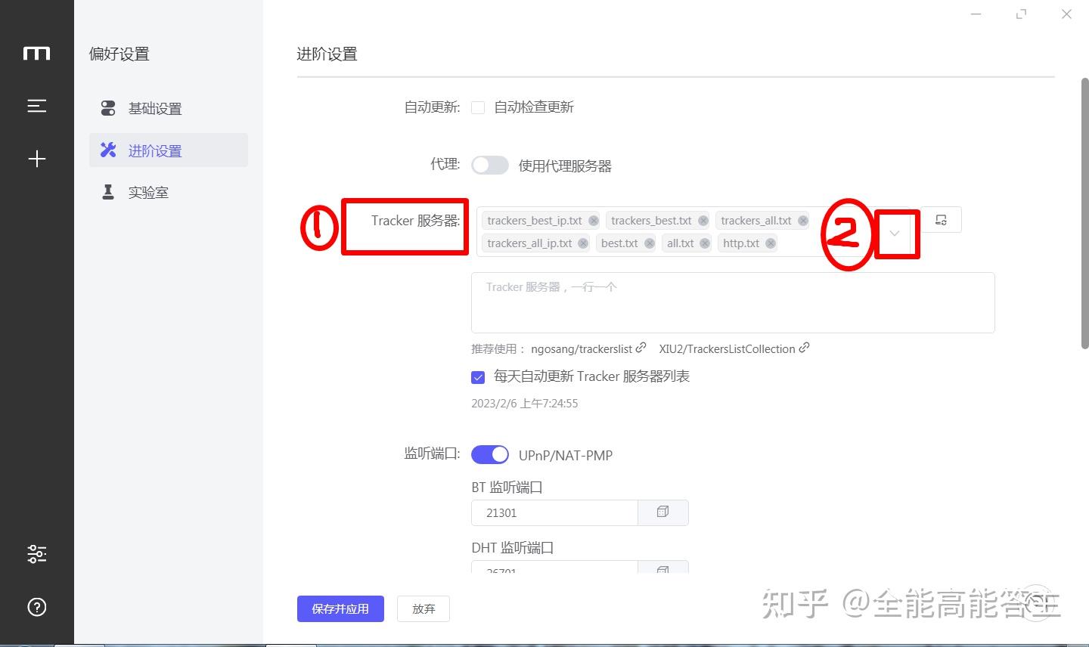Click the help question mark icon
Screen dimensions: 1089x647
tap(37, 607)
